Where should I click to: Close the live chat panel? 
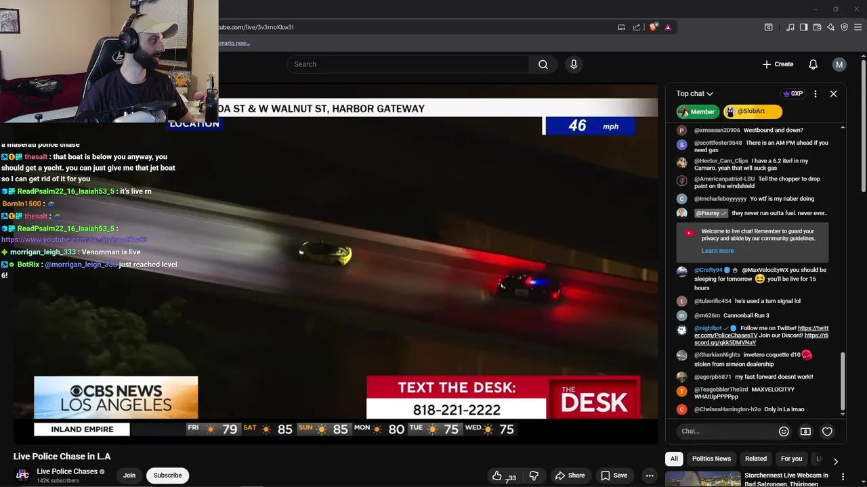click(x=834, y=94)
